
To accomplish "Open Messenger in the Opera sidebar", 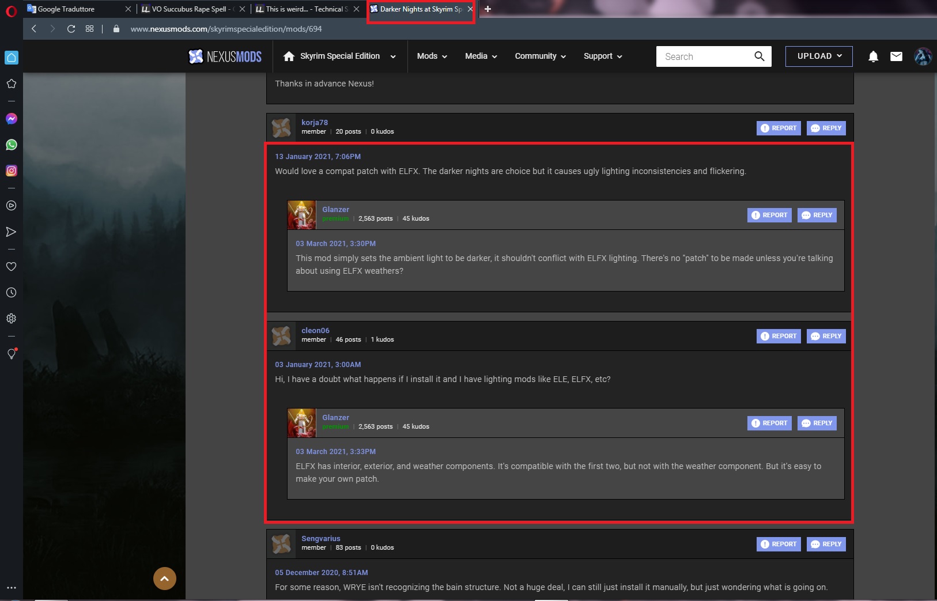I will click(x=12, y=119).
